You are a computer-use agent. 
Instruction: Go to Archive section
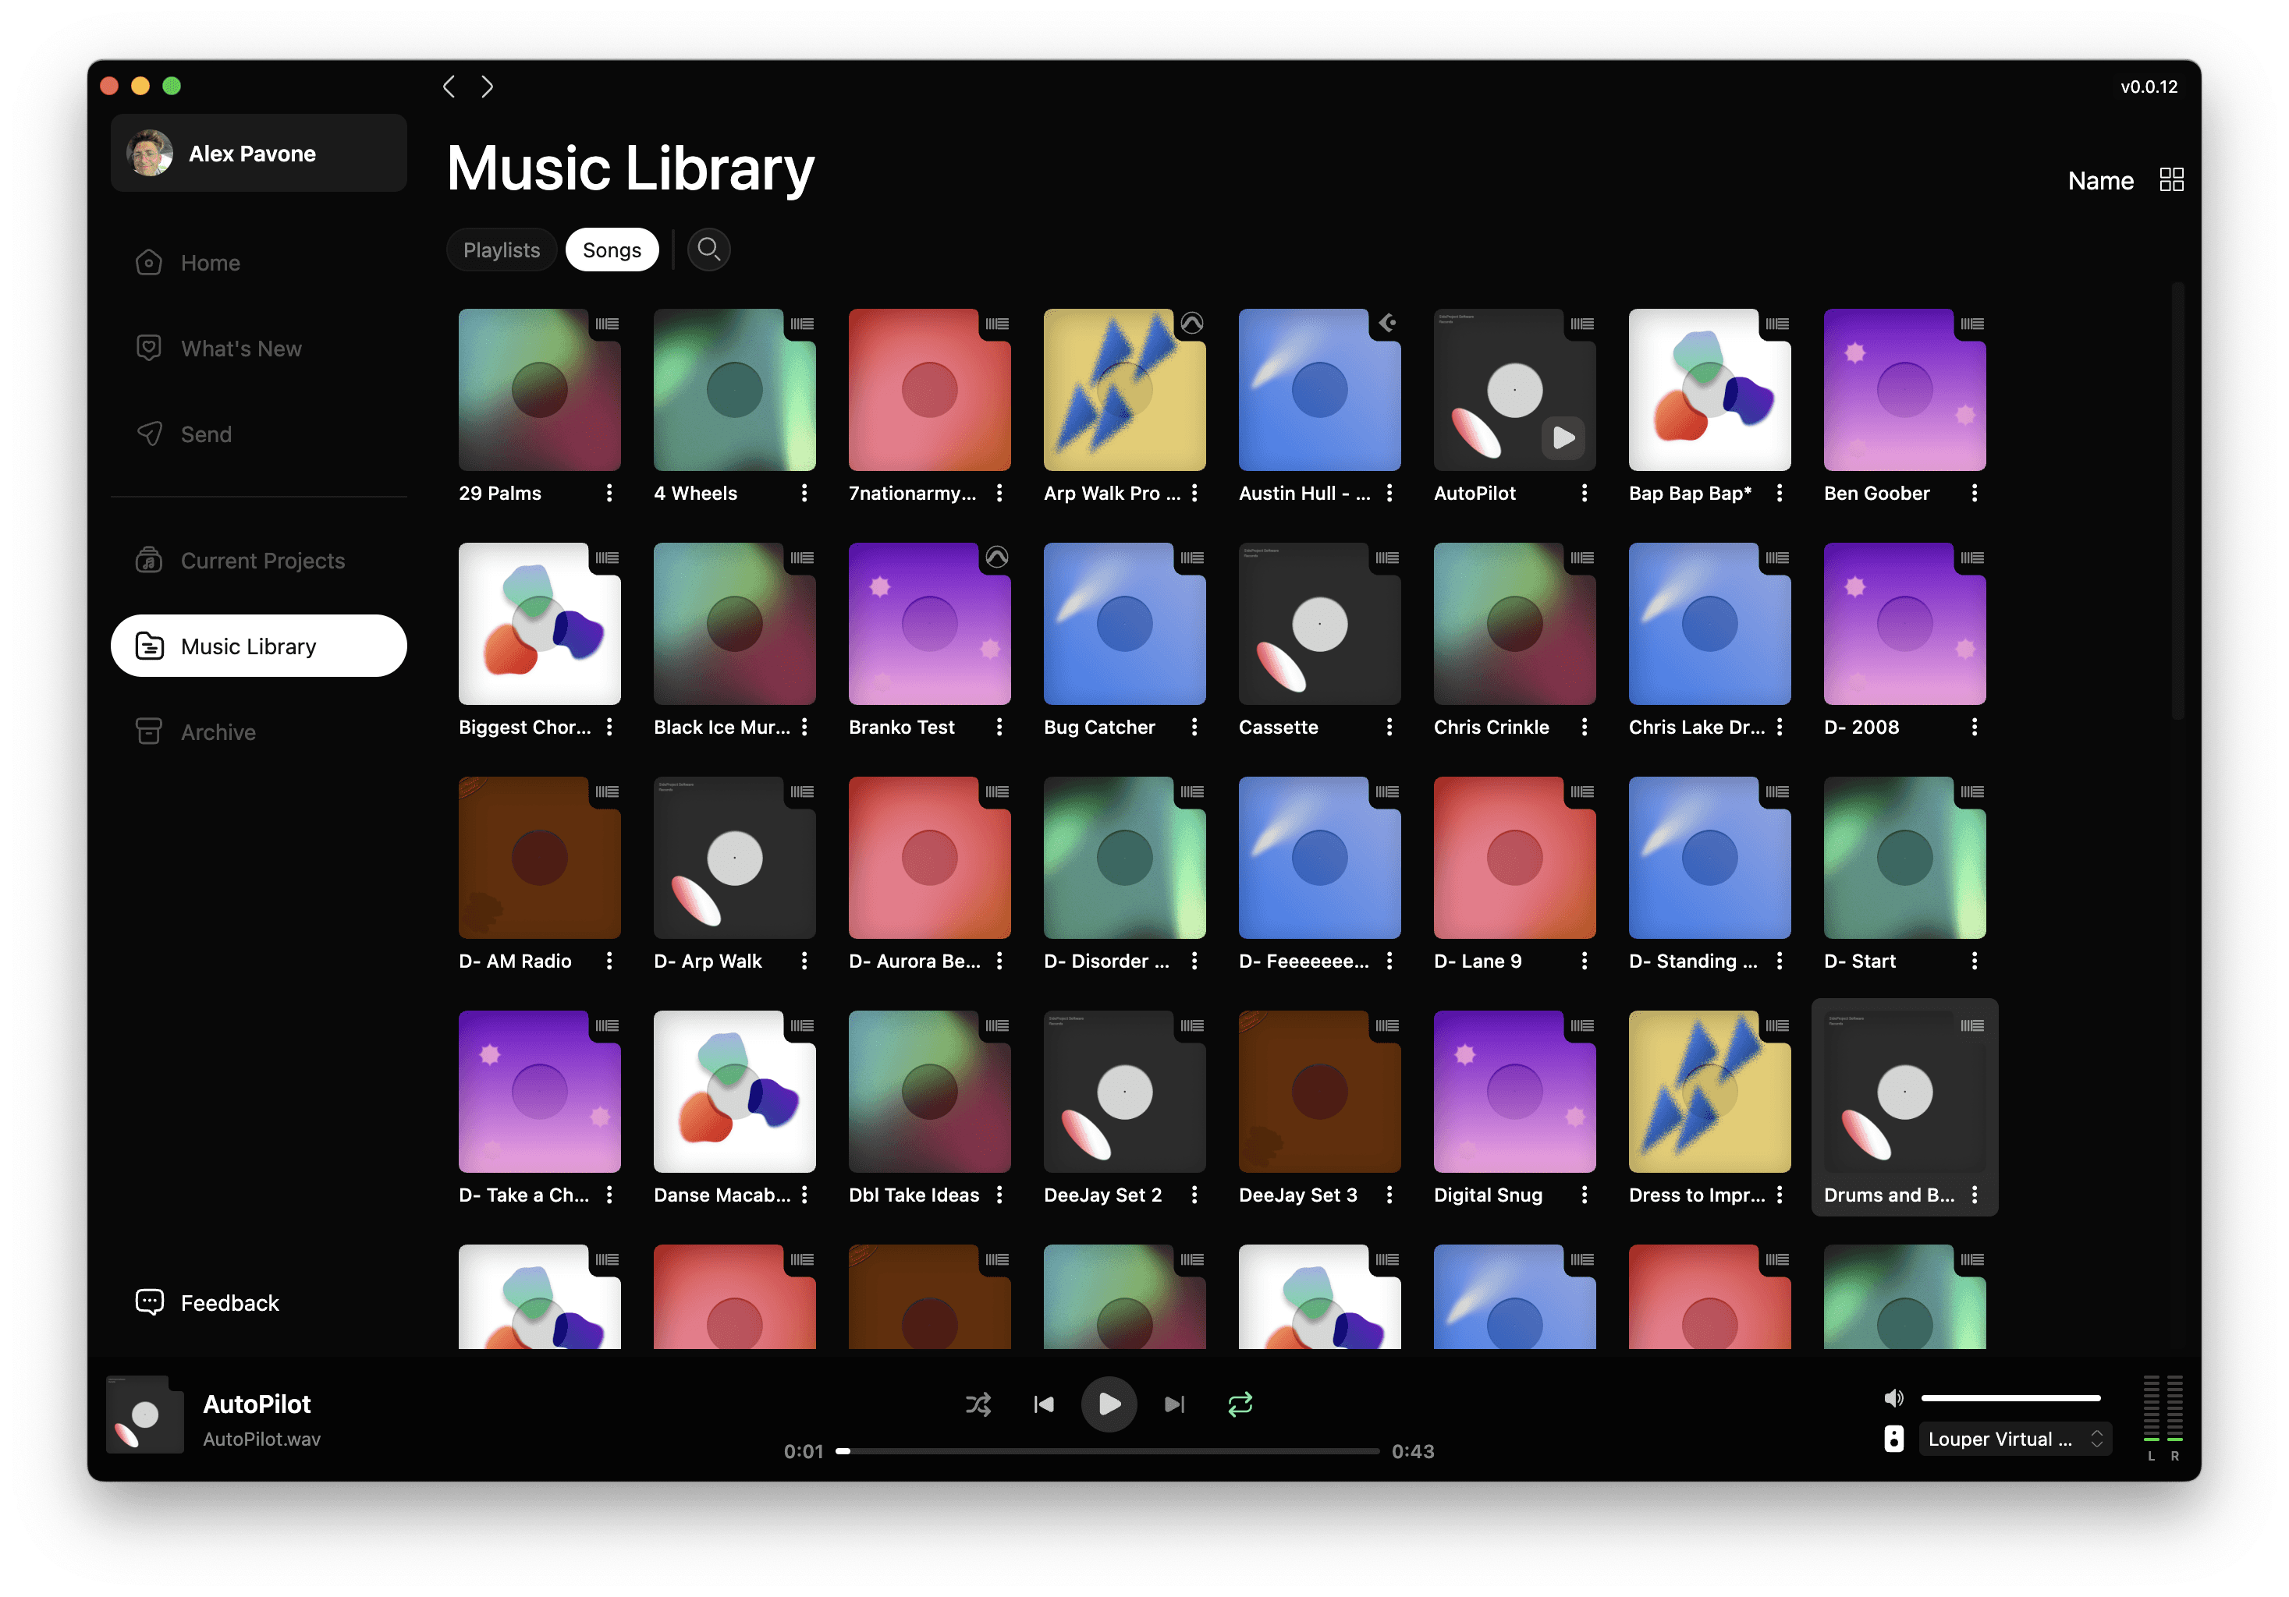click(218, 732)
